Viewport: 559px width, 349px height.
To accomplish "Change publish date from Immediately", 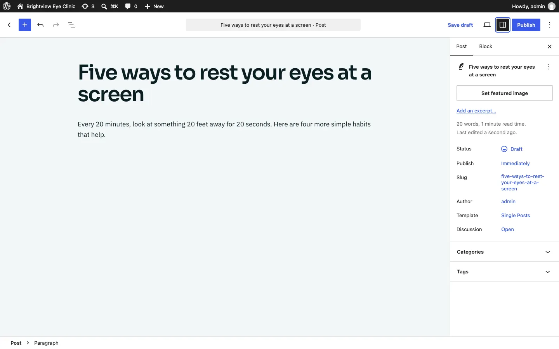I will (x=516, y=164).
